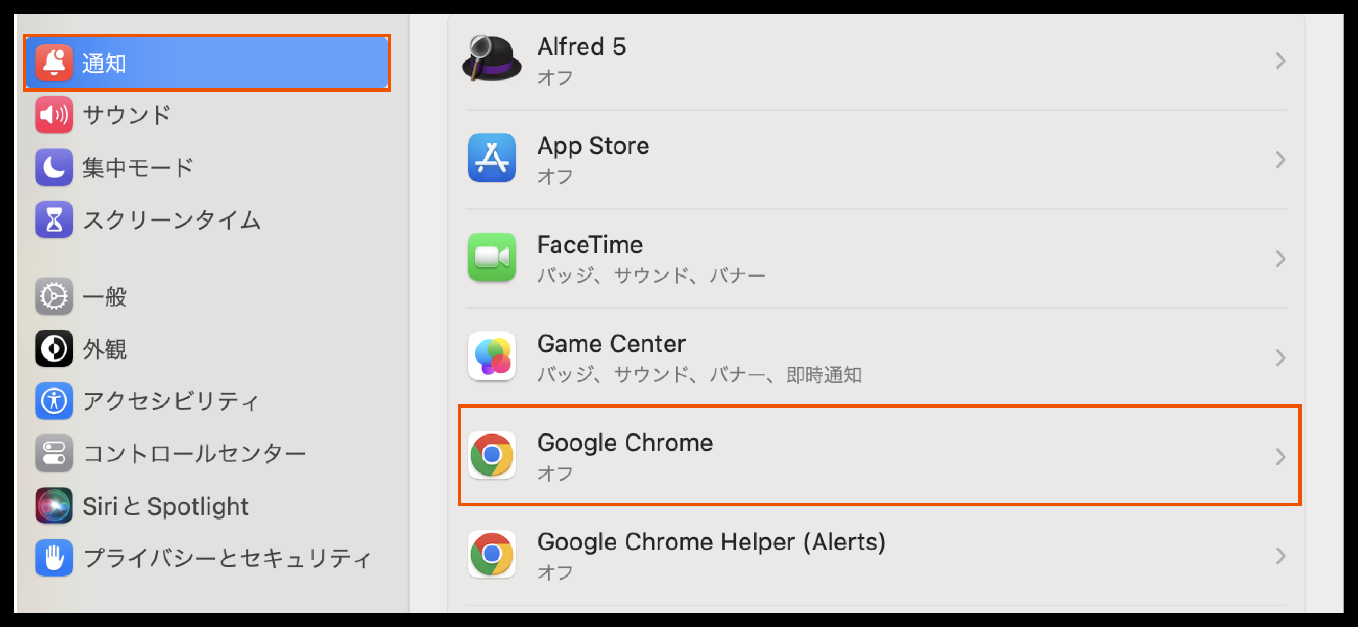Click the Sound speaker icon
Image resolution: width=1358 pixels, height=627 pixels.
click(x=54, y=115)
